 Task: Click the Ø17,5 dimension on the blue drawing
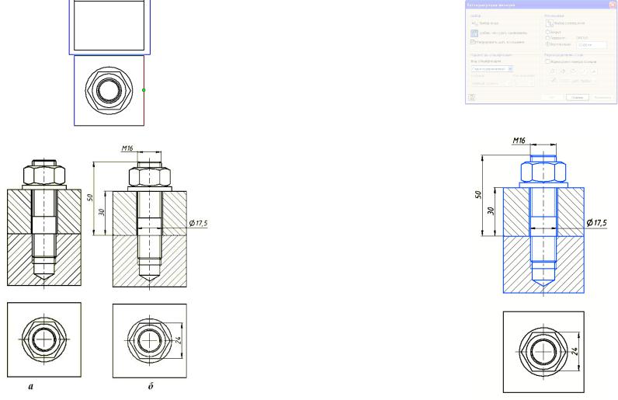coord(597,222)
